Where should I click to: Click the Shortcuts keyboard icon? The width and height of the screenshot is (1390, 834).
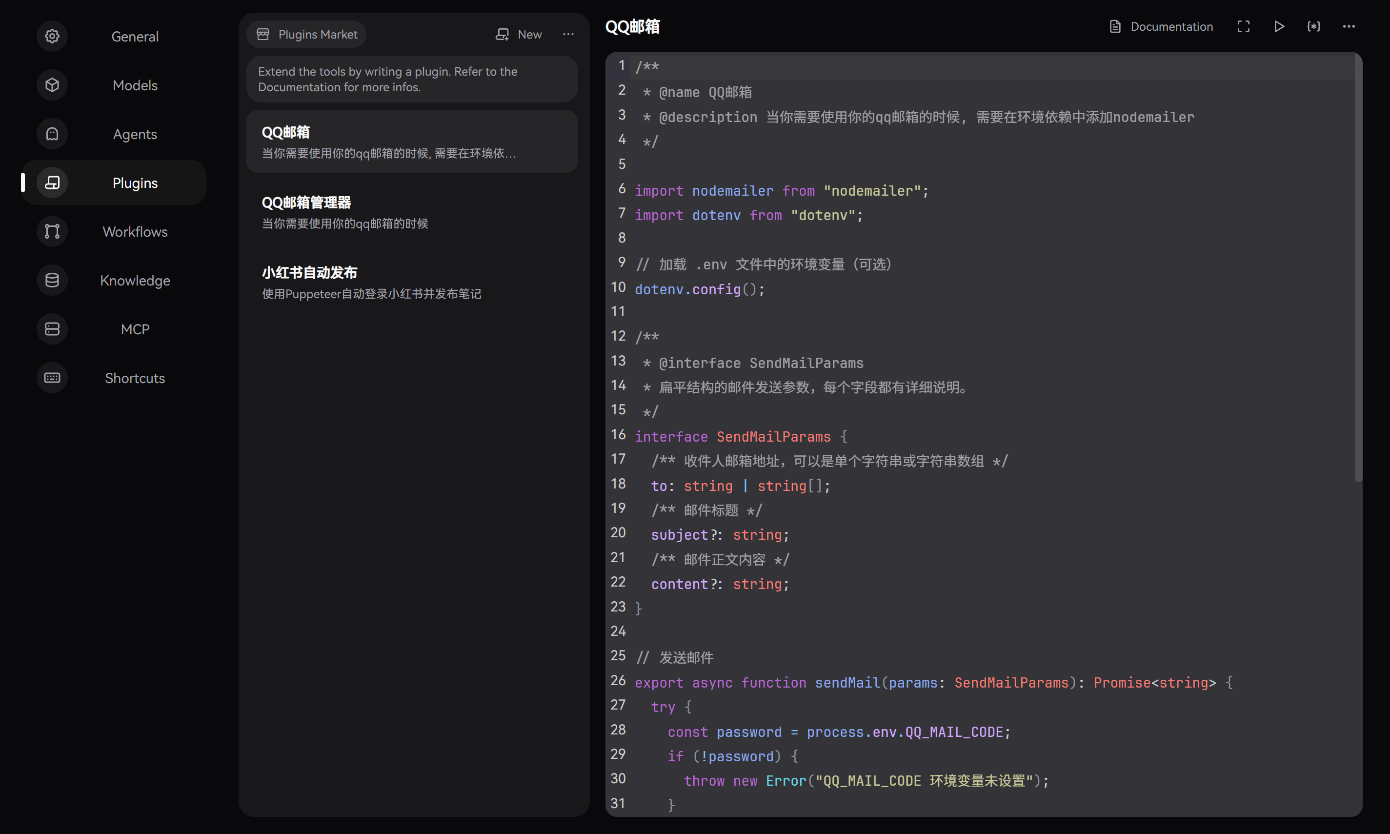tap(52, 378)
